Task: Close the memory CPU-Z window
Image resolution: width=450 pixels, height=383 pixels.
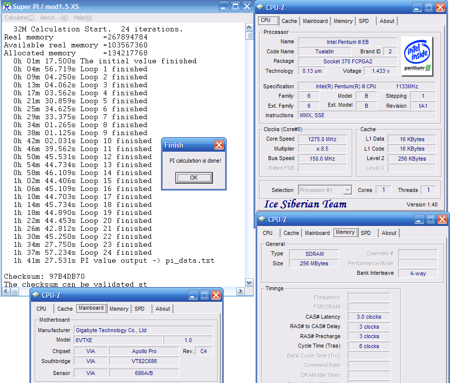Action: [442, 219]
